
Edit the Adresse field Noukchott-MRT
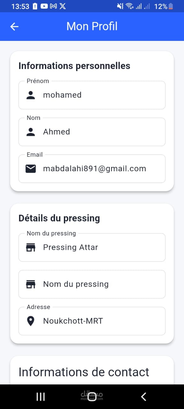click(92, 321)
